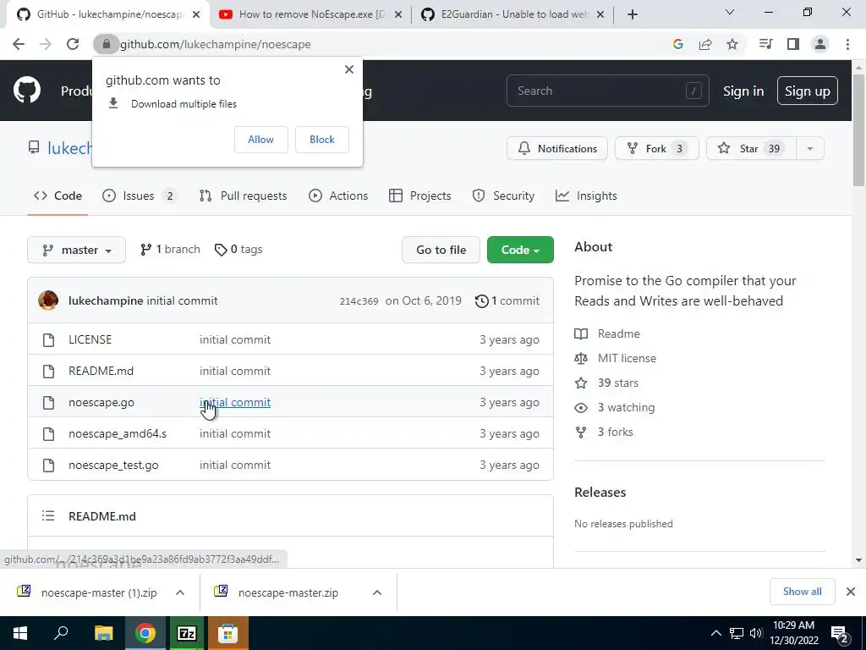
Task: Click the share page icon in the address bar
Action: coord(705,44)
